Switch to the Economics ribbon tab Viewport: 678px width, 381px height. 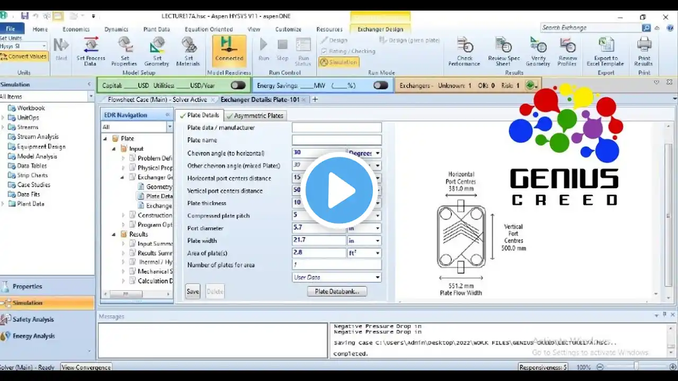tap(76, 30)
